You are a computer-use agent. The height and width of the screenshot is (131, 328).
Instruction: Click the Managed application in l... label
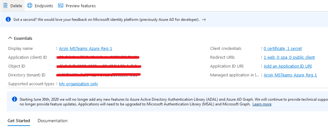click(234, 75)
